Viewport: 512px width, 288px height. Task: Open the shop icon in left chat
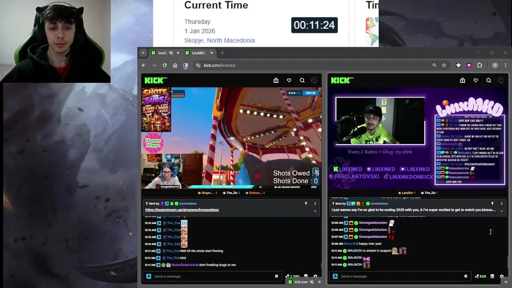click(306, 276)
